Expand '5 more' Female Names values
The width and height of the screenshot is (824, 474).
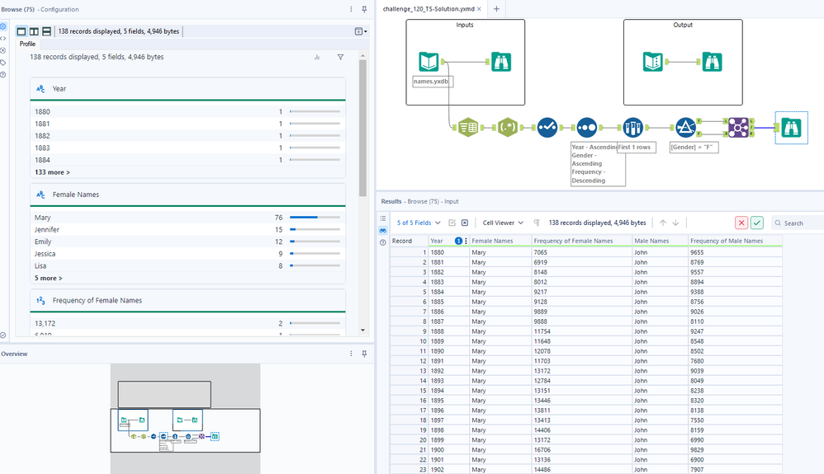[48, 279]
